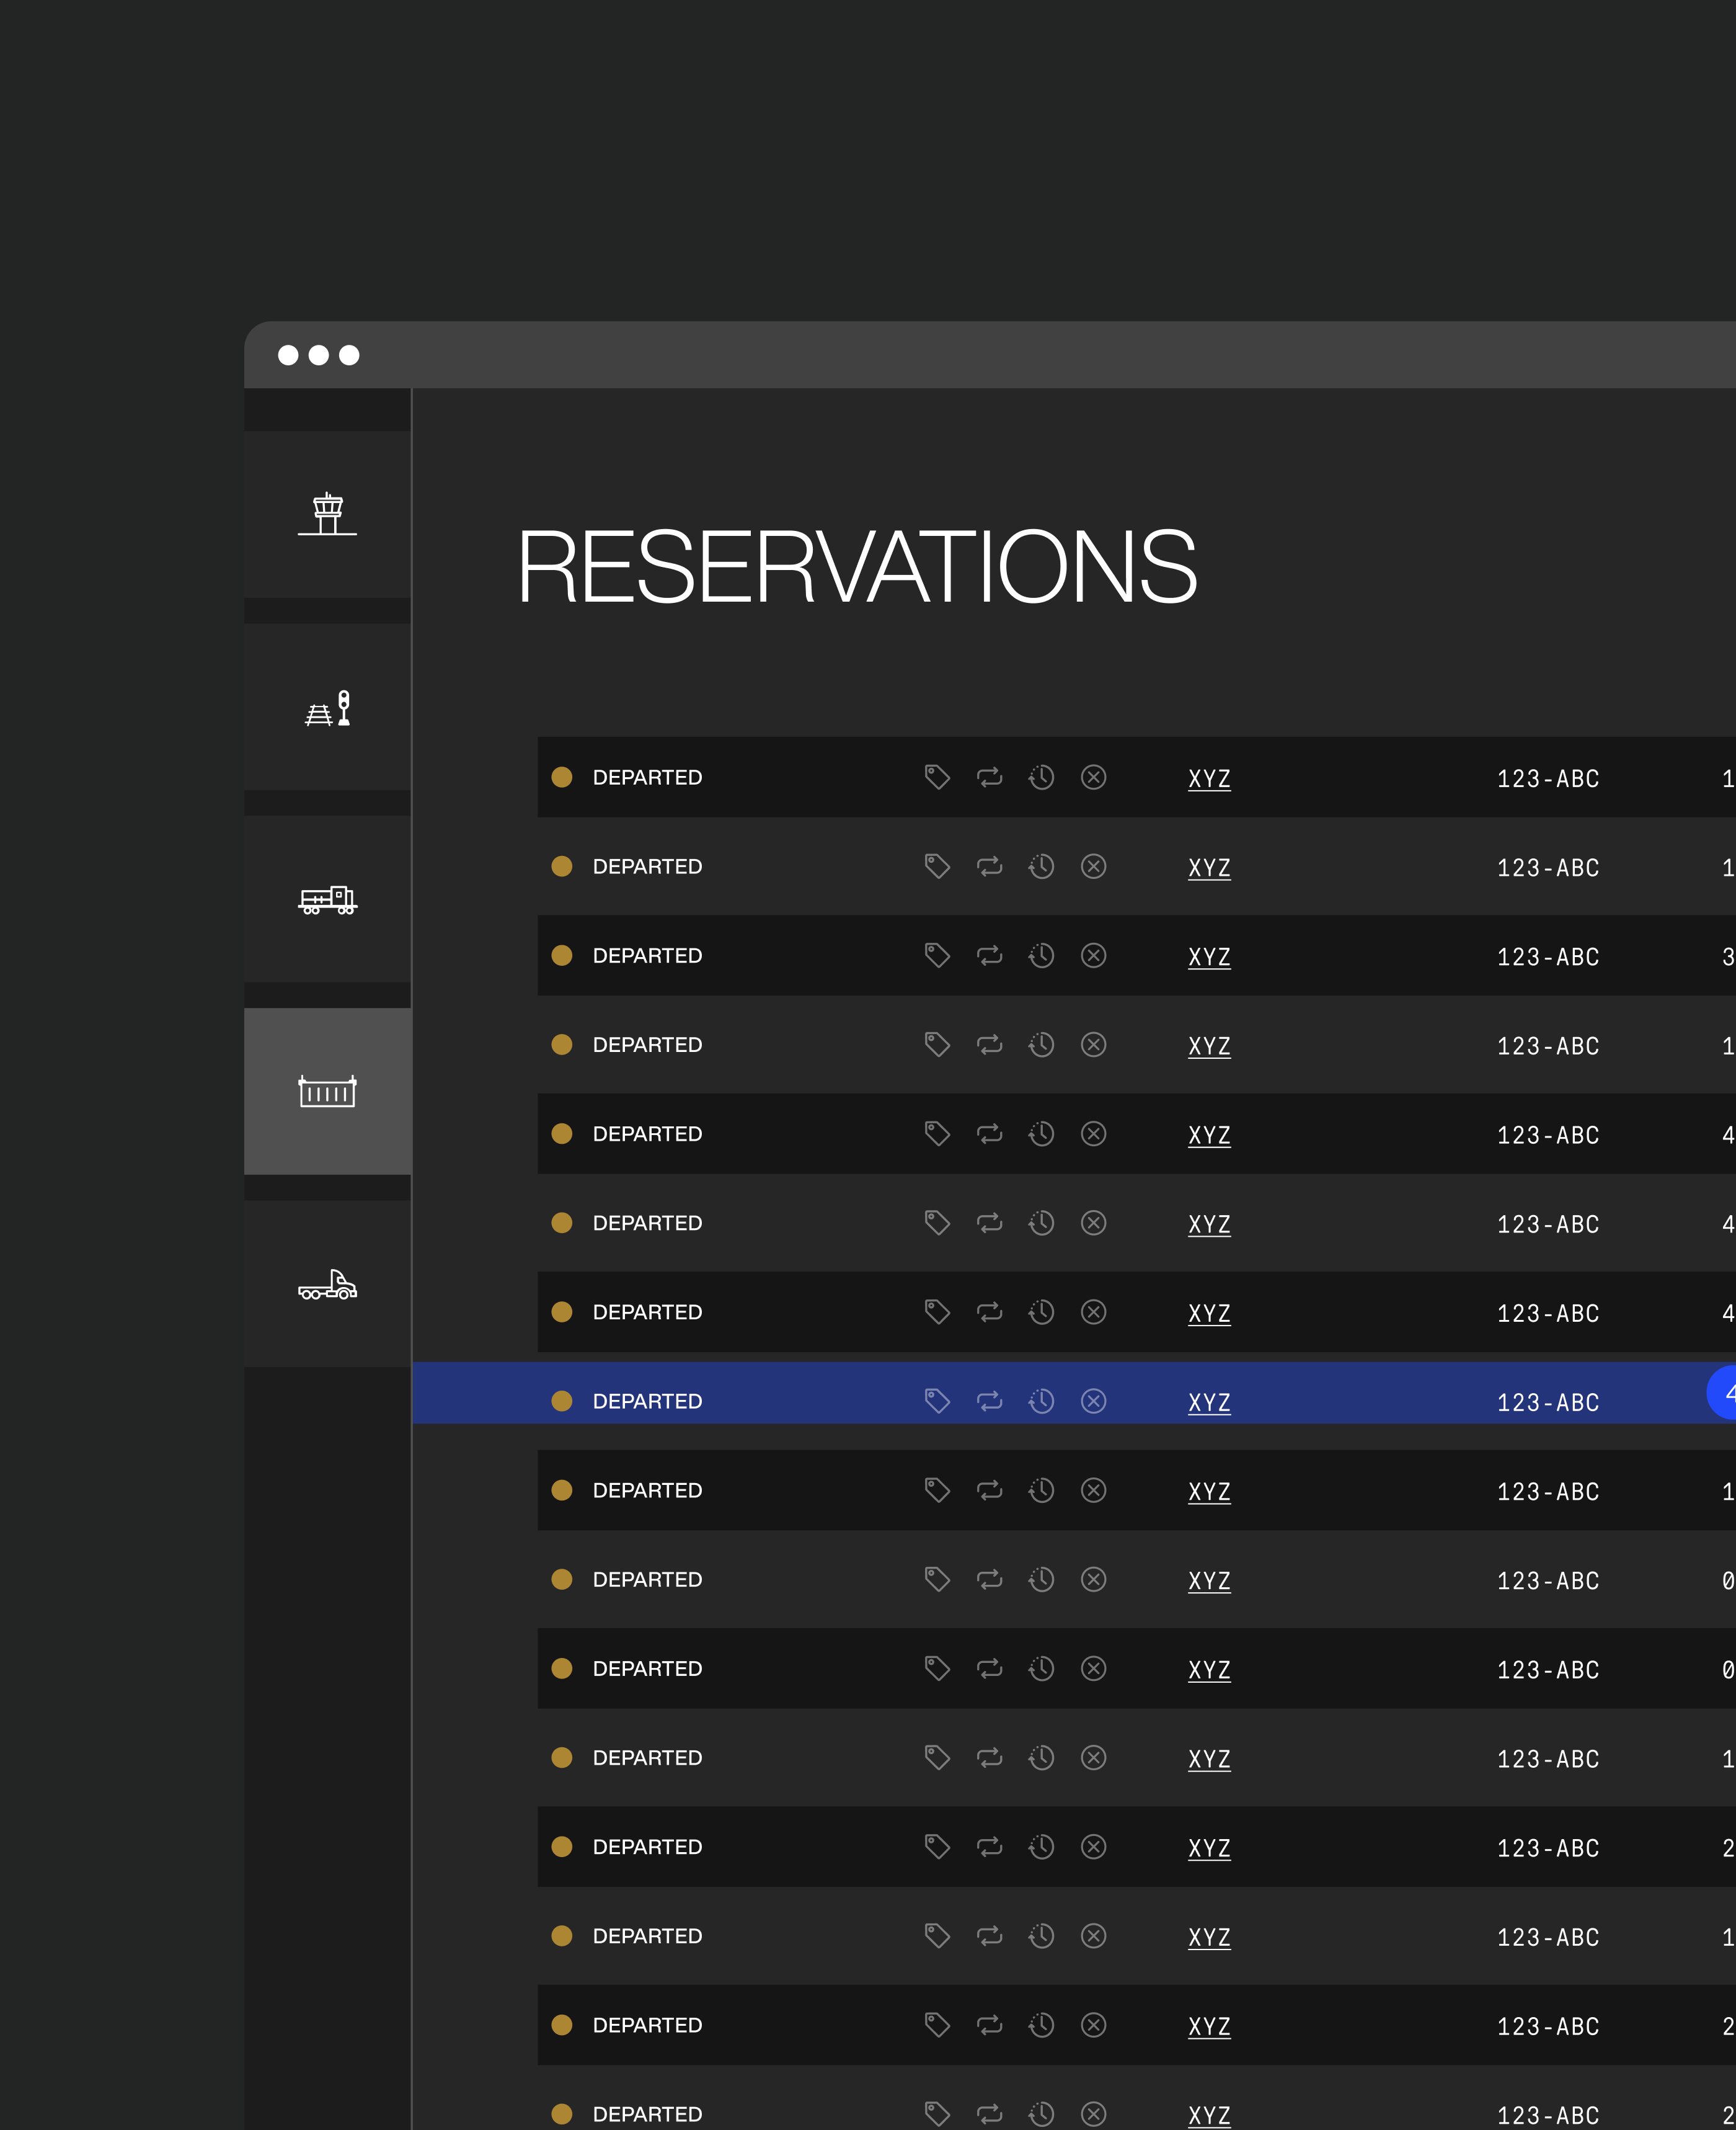Click the tag icon in first table row

coord(937,777)
